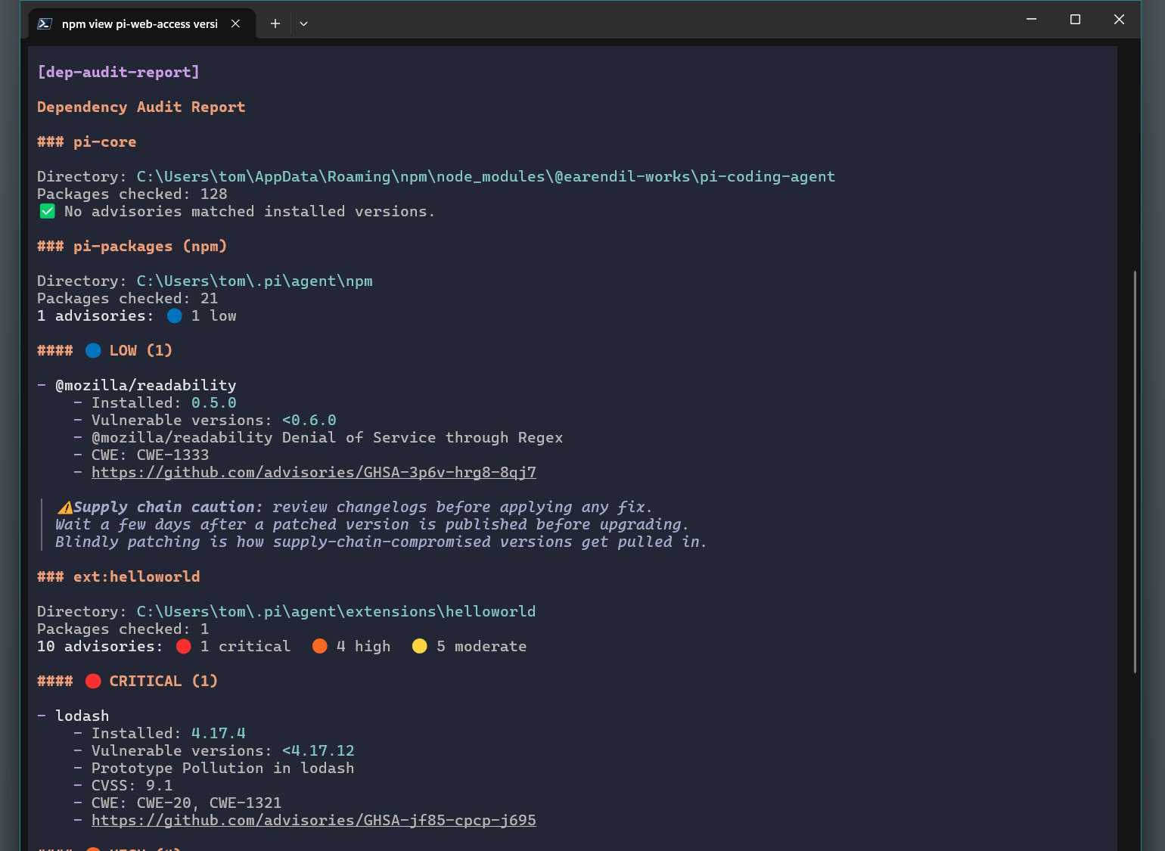This screenshot has width=1165, height=851.
Task: Click the 'Wait a few days' caution line
Action: tap(372, 524)
